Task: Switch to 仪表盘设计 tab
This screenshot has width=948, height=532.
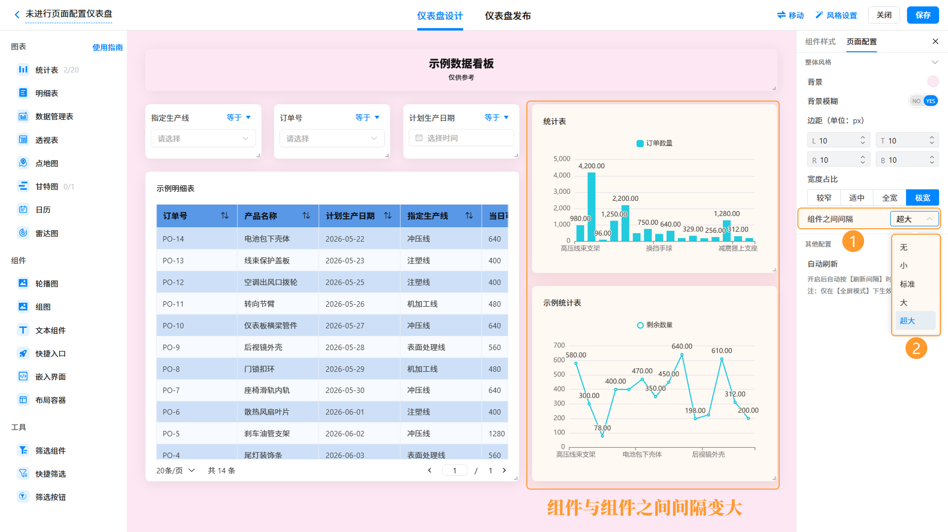Action: [440, 16]
